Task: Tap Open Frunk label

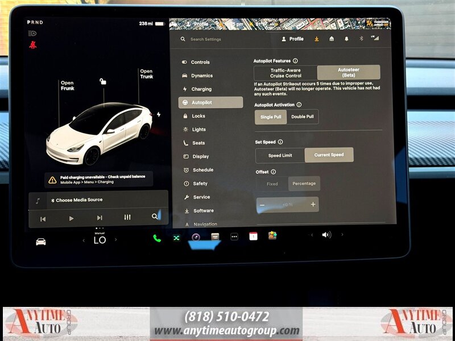Action: (67, 86)
